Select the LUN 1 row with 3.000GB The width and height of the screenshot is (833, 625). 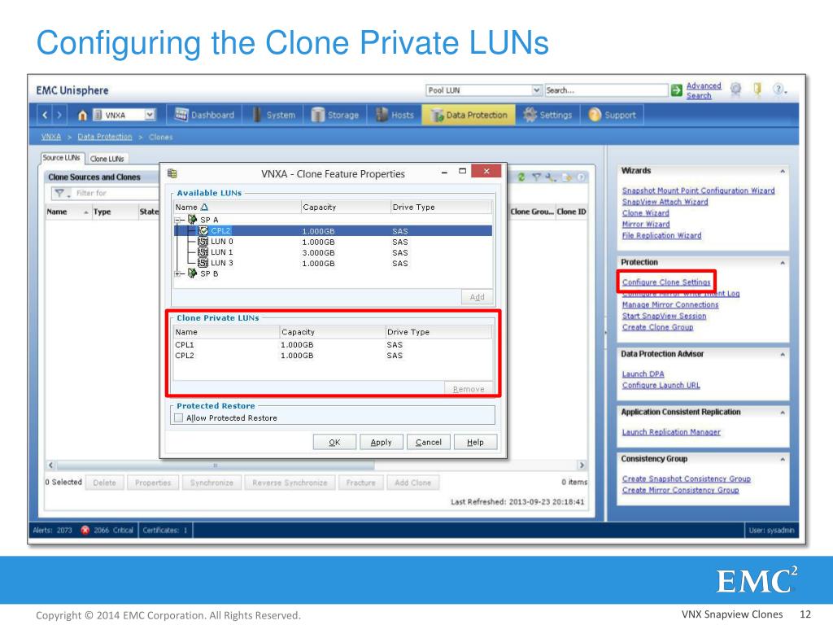333,252
